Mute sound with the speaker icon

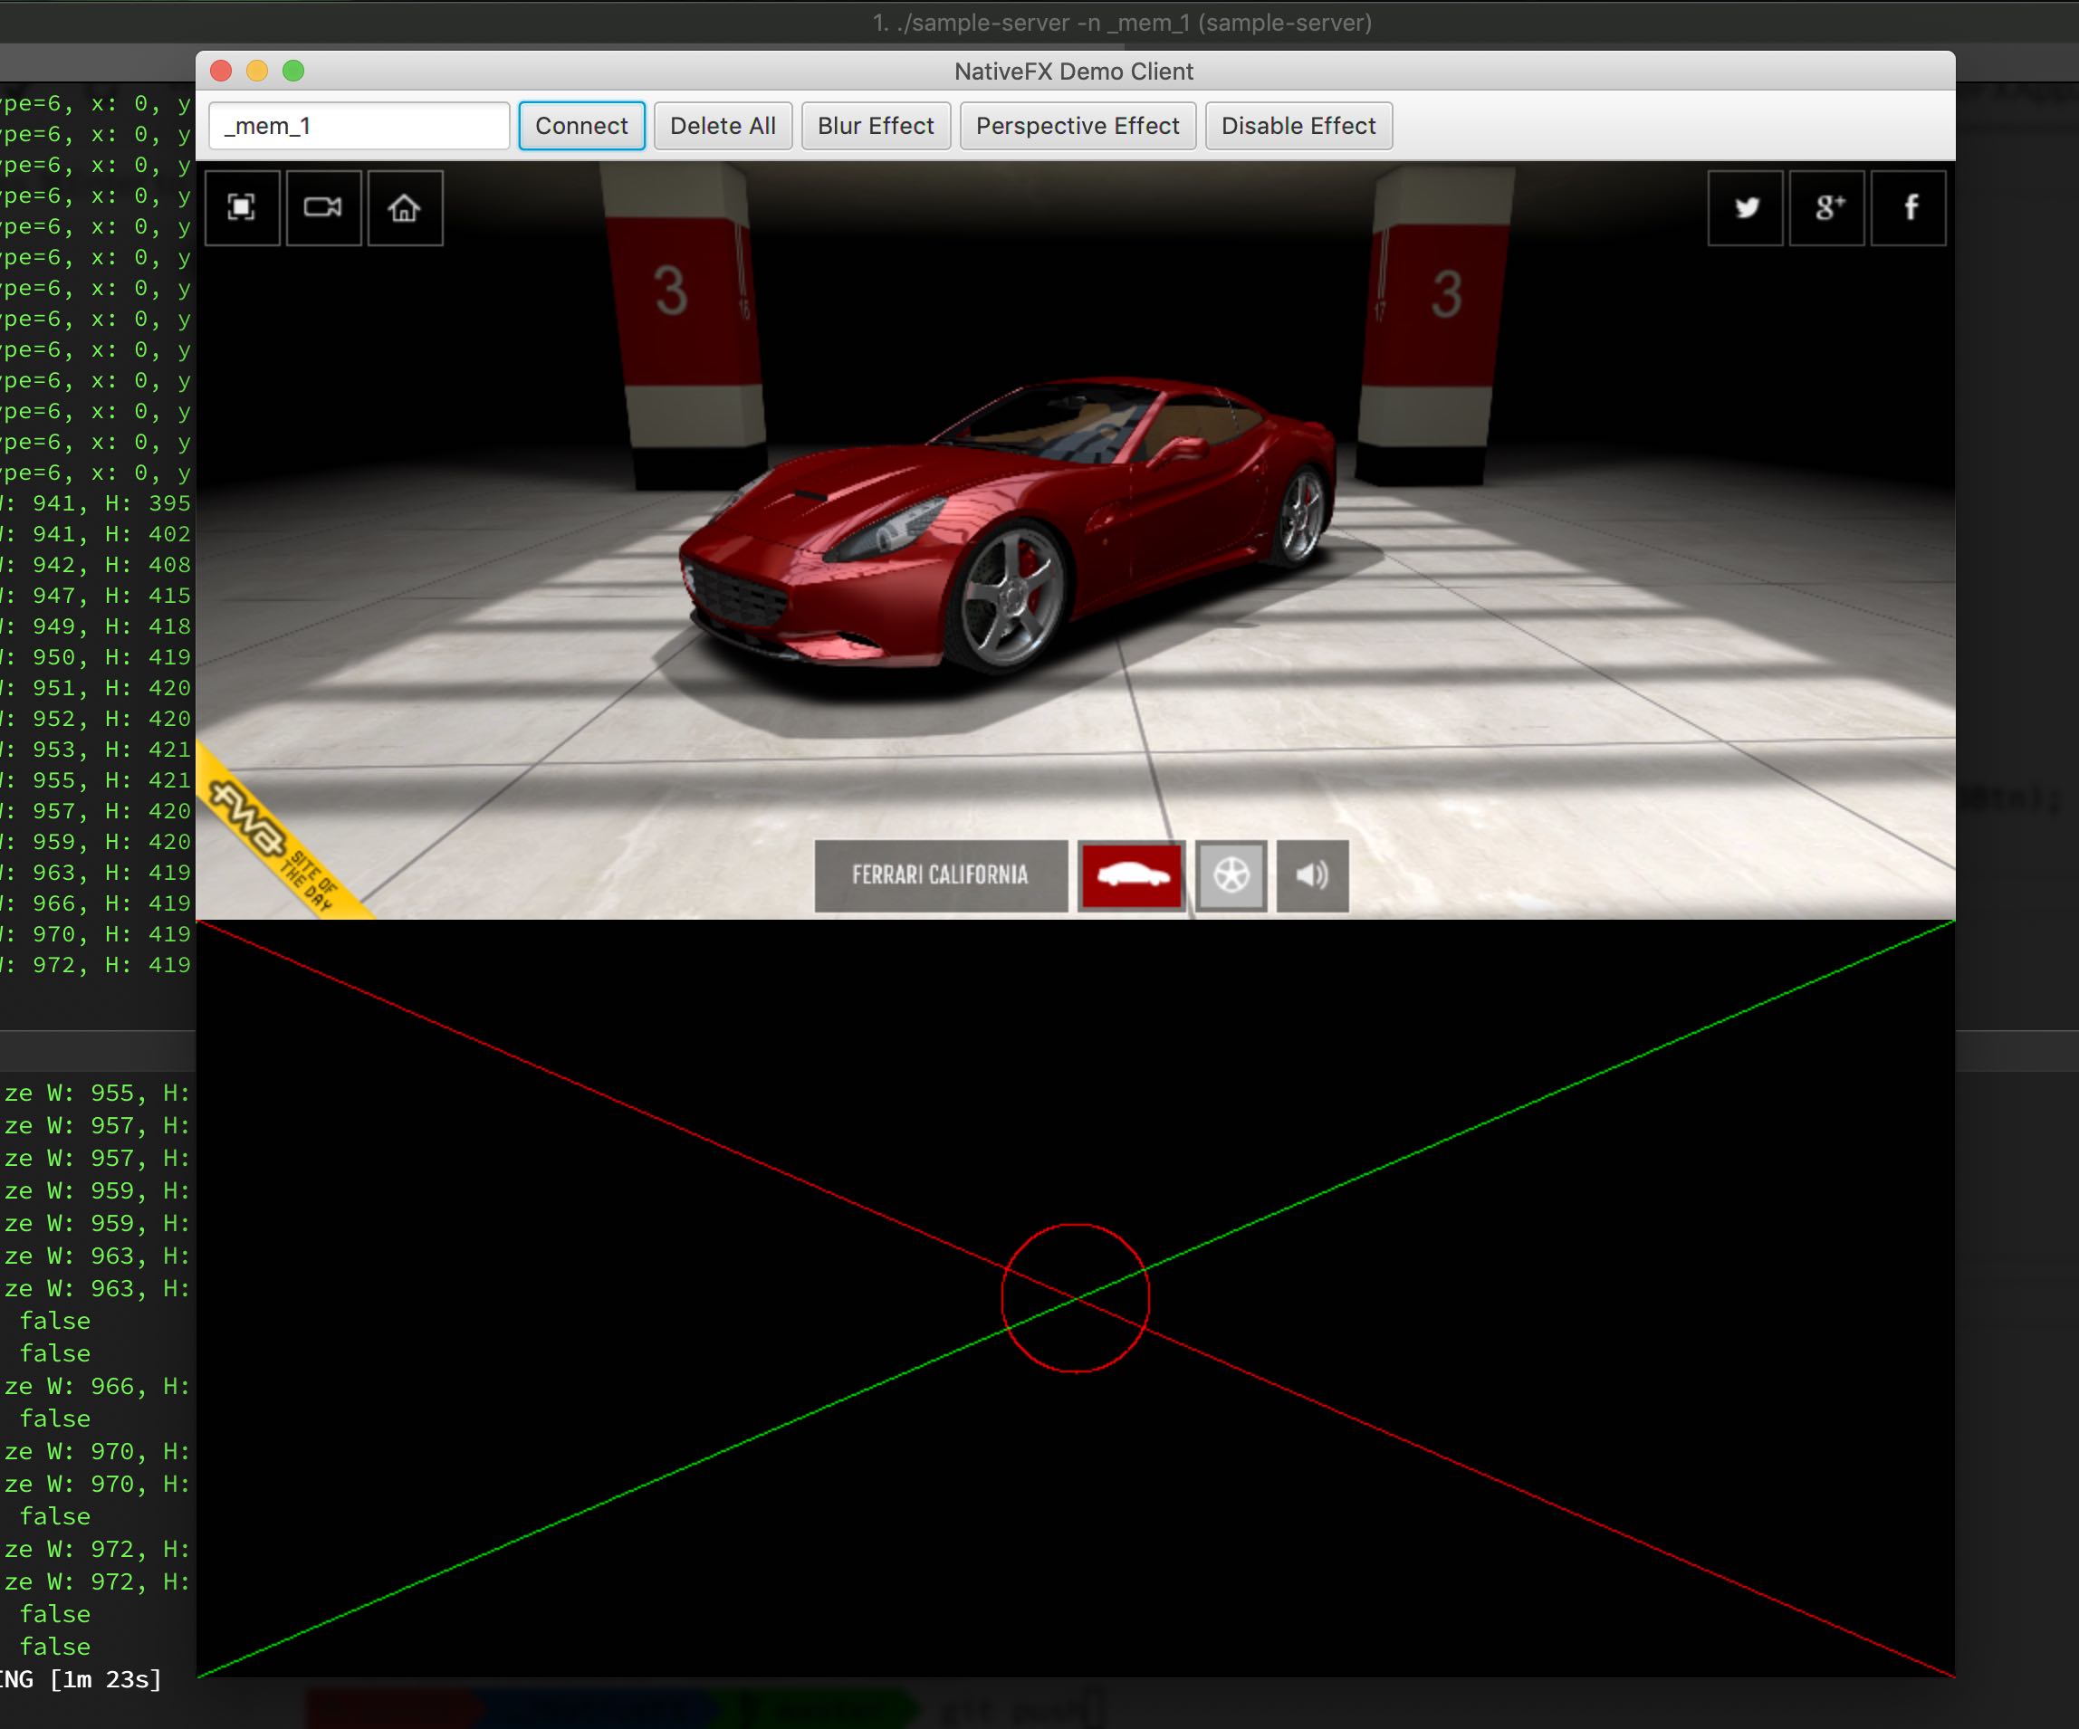1312,876
